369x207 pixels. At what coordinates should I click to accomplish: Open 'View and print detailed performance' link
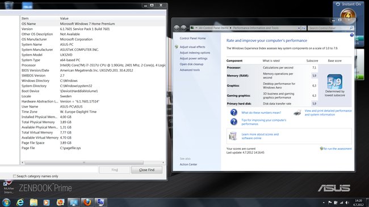[328, 113]
